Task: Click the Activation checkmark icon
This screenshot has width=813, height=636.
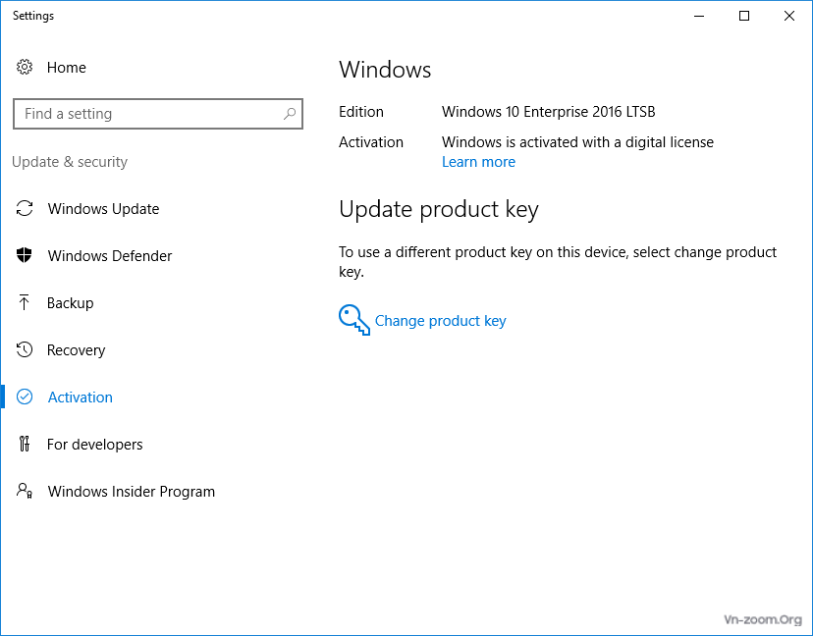Action: click(x=25, y=397)
